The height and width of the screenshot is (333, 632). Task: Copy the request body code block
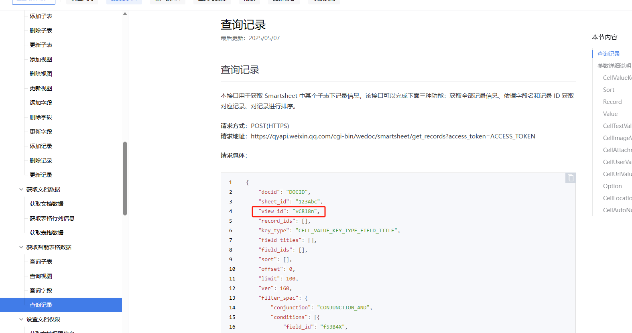click(570, 178)
